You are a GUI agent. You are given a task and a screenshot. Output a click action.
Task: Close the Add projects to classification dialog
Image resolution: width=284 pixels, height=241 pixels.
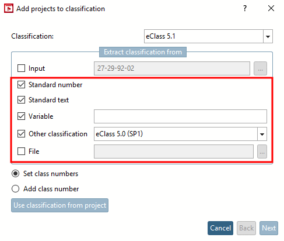point(271,8)
